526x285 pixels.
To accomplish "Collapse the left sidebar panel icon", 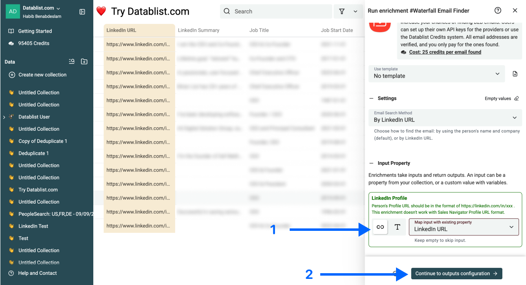I will point(82,12).
